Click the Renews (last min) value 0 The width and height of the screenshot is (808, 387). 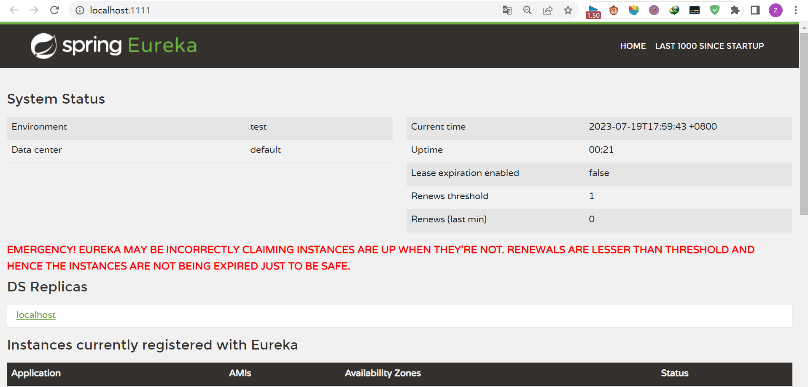(592, 219)
